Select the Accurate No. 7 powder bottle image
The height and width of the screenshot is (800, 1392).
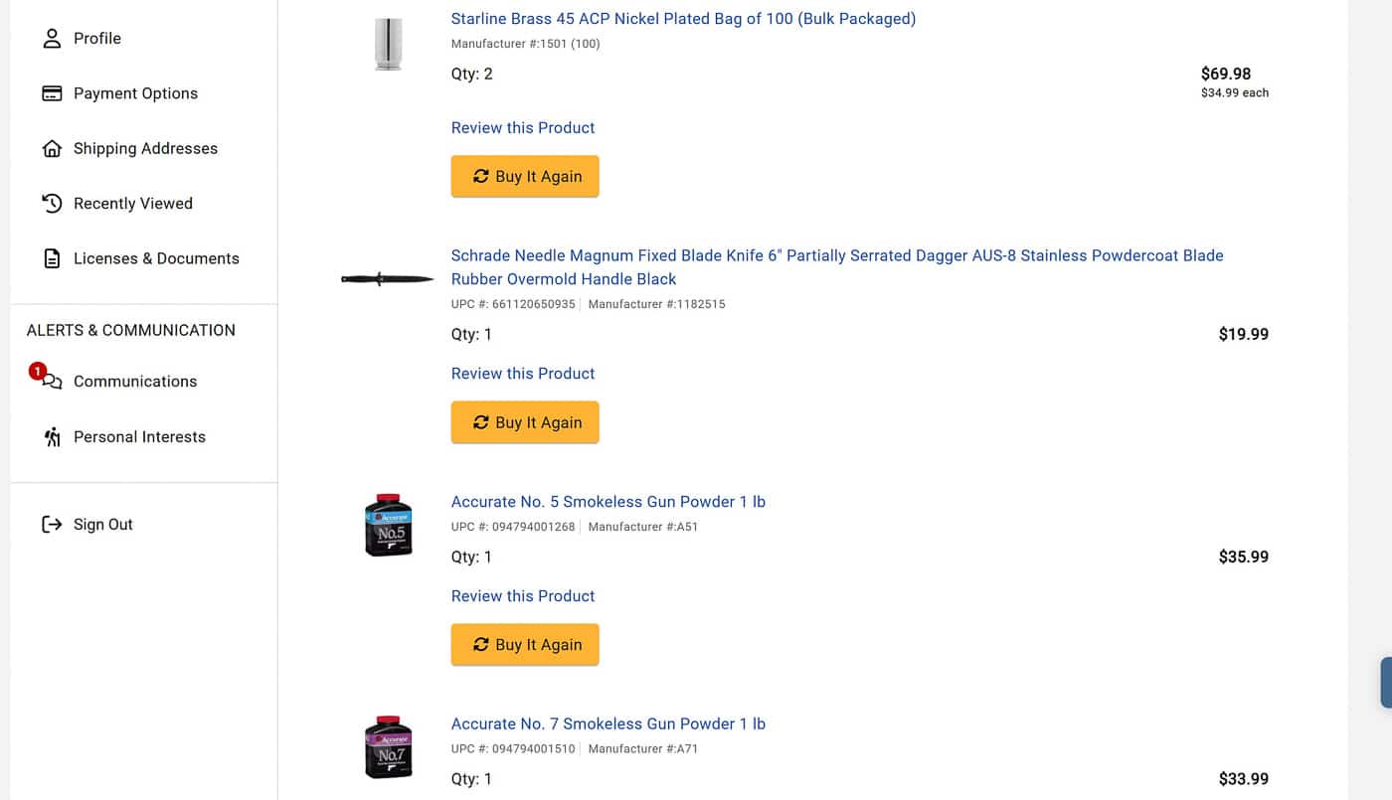(388, 747)
